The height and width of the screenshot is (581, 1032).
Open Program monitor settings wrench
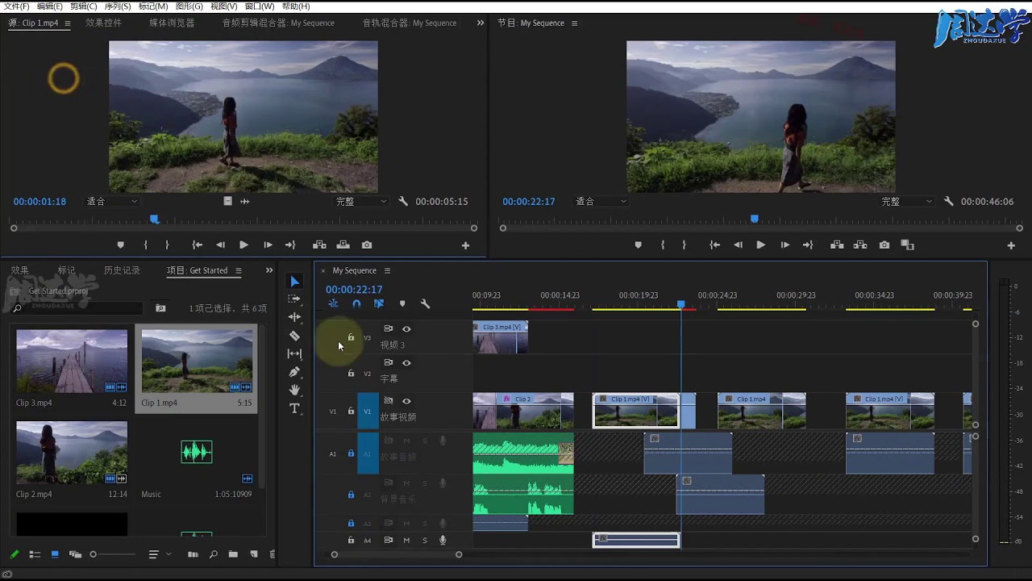click(x=948, y=202)
